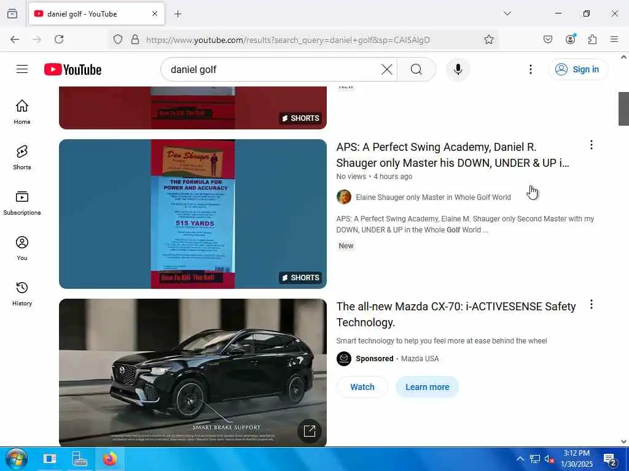Open the Firefox account icon
The image size is (629, 471).
[570, 39]
